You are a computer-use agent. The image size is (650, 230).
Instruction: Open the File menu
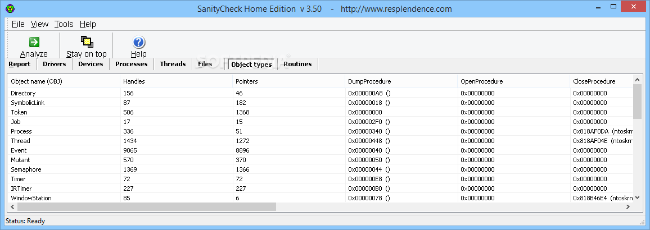pos(18,24)
